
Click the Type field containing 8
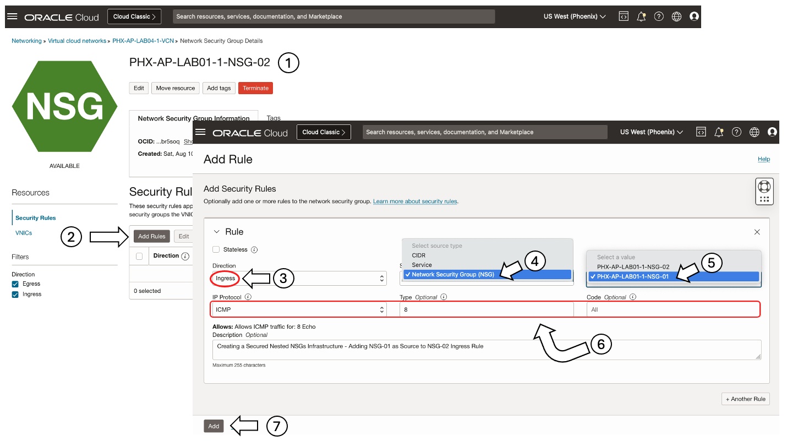coord(487,309)
